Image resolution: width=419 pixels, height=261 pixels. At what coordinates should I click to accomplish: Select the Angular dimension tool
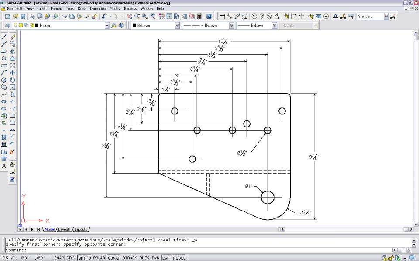pyautogui.click(x=277, y=17)
